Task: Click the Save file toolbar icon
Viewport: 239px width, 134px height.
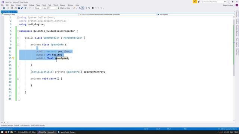Action: click(19, 8)
